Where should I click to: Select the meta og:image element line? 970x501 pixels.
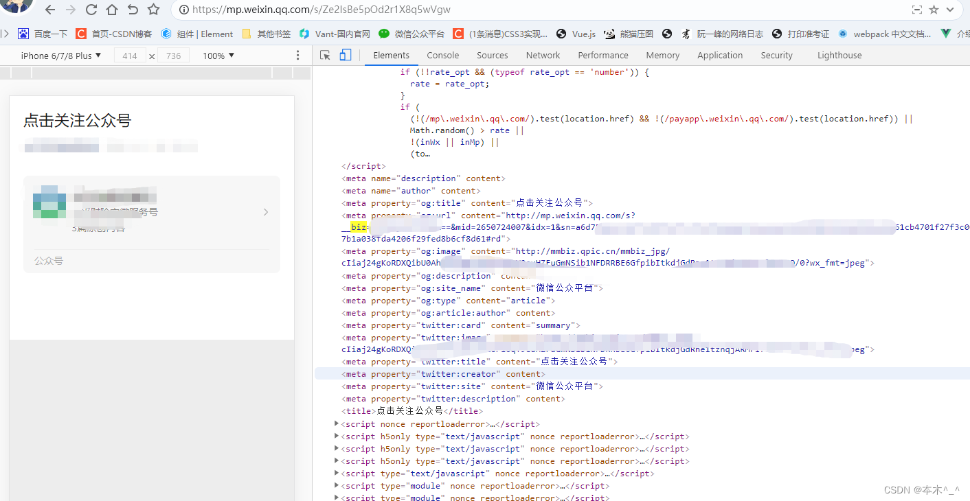(608, 257)
